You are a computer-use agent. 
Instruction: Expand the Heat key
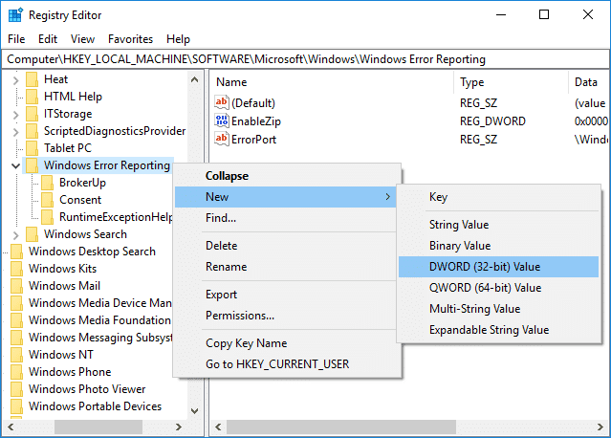[x=15, y=80]
